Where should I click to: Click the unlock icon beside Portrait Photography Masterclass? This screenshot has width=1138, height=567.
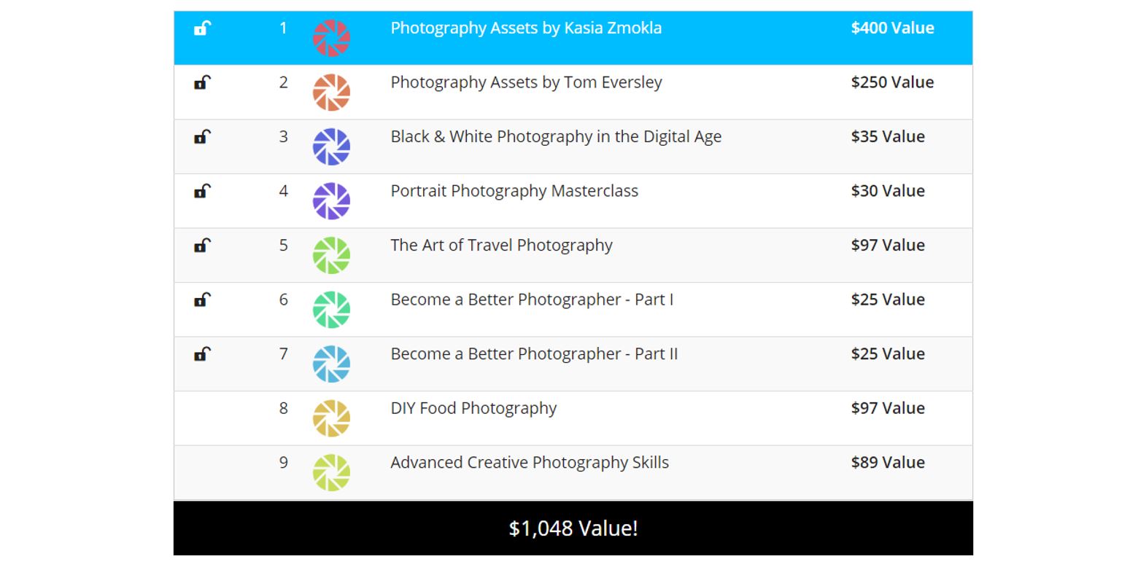(x=202, y=191)
